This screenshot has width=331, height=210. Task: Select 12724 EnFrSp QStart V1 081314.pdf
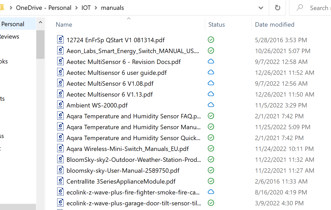click(x=115, y=40)
